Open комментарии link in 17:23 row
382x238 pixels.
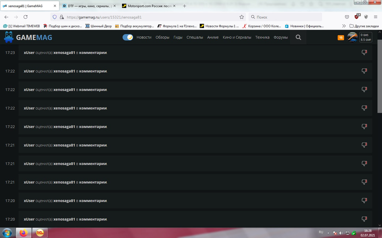tap(93, 53)
